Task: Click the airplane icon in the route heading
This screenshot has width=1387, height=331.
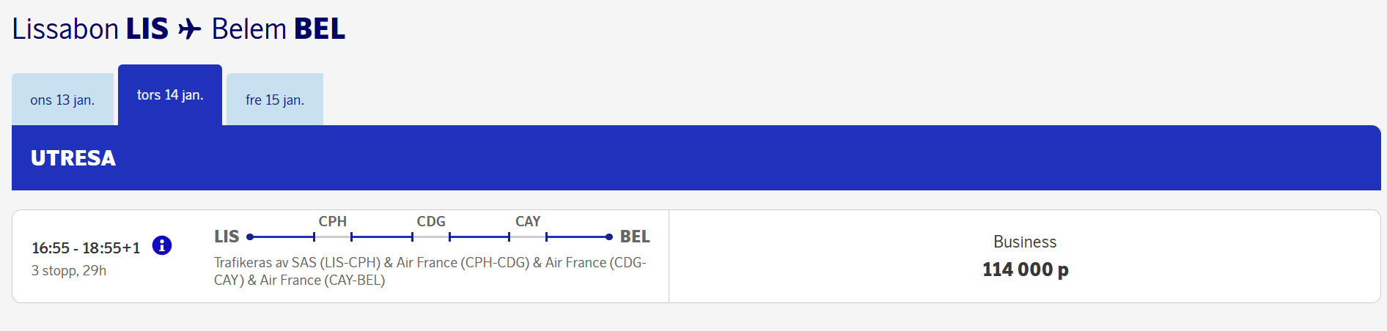Action: (190, 29)
